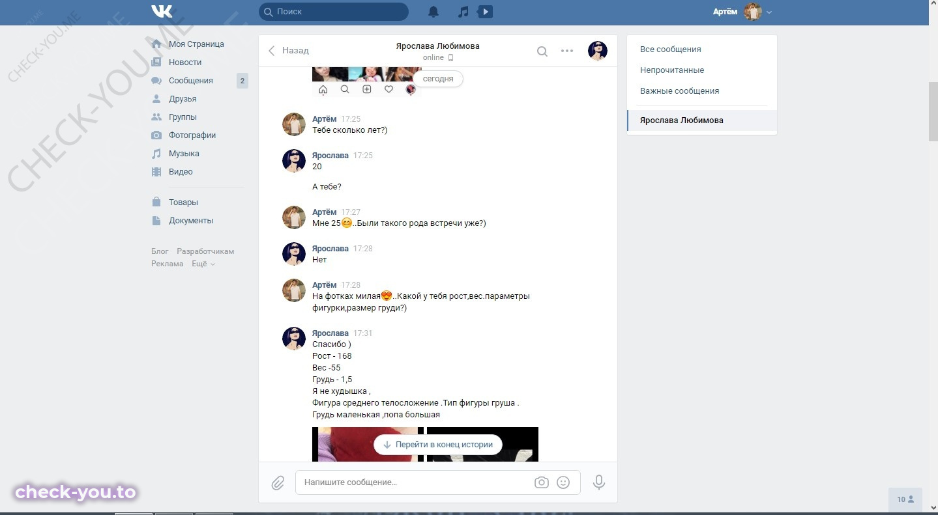The width and height of the screenshot is (938, 515).
Task: Open the Блог footer link
Action: tap(160, 251)
